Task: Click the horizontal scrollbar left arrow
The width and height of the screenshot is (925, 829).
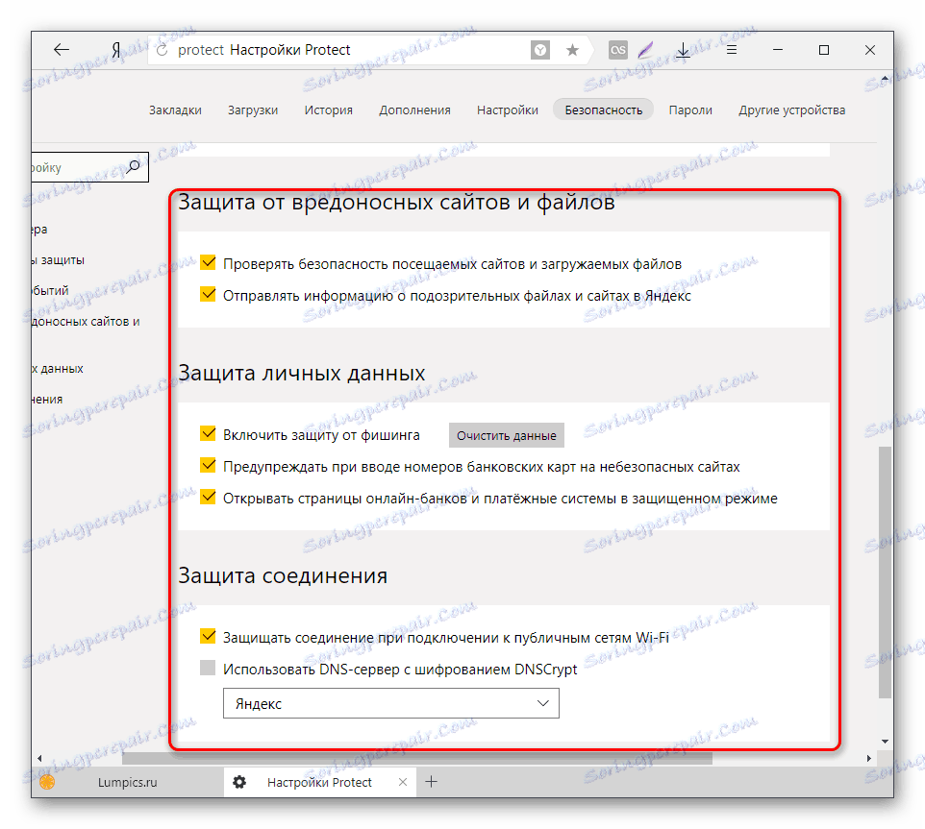Action: coord(39,758)
